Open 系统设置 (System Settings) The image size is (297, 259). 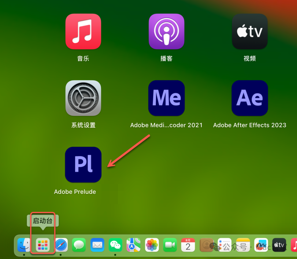(83, 98)
